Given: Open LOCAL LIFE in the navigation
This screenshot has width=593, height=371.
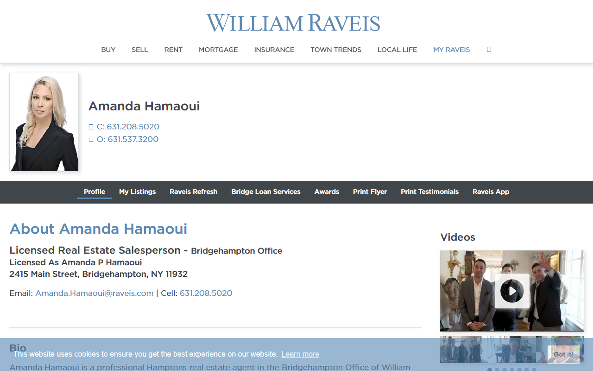Looking at the screenshot, I should 397,50.
